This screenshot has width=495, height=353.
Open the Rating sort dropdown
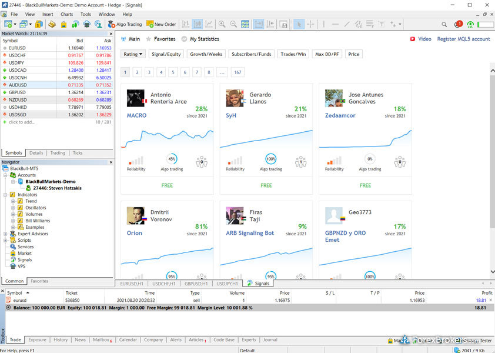tap(133, 54)
